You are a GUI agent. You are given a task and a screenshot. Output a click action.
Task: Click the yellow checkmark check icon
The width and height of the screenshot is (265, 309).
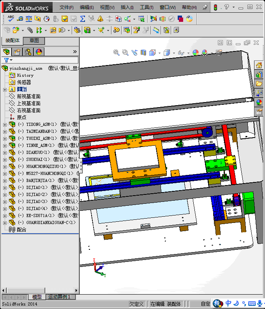(65, 19)
